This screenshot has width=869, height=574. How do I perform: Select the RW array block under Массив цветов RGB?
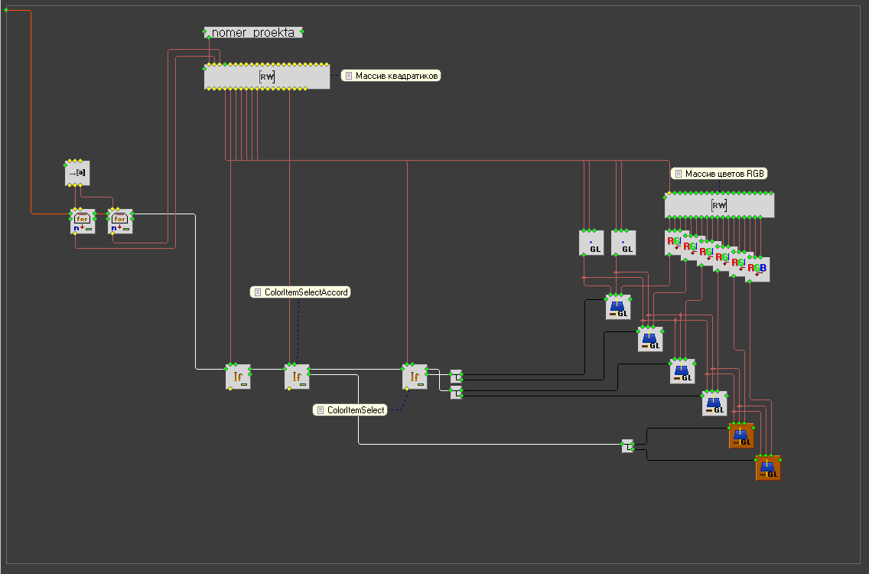click(719, 205)
